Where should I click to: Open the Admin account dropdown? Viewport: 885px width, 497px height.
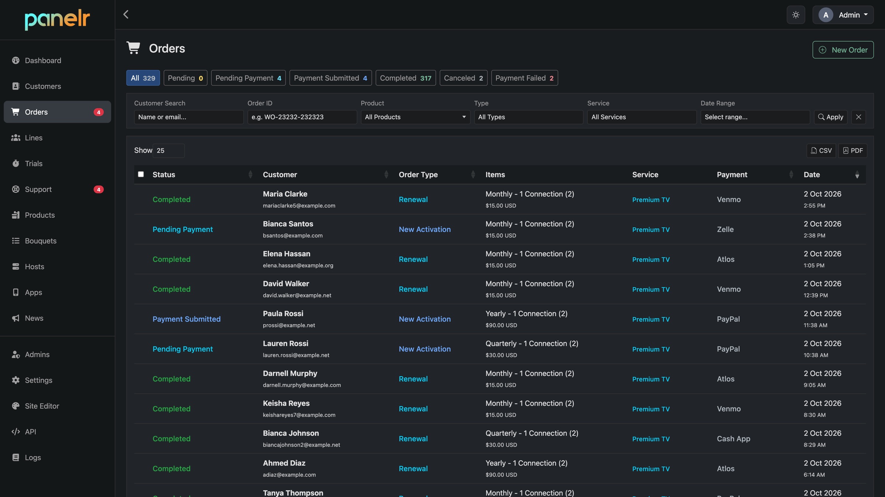pos(843,15)
